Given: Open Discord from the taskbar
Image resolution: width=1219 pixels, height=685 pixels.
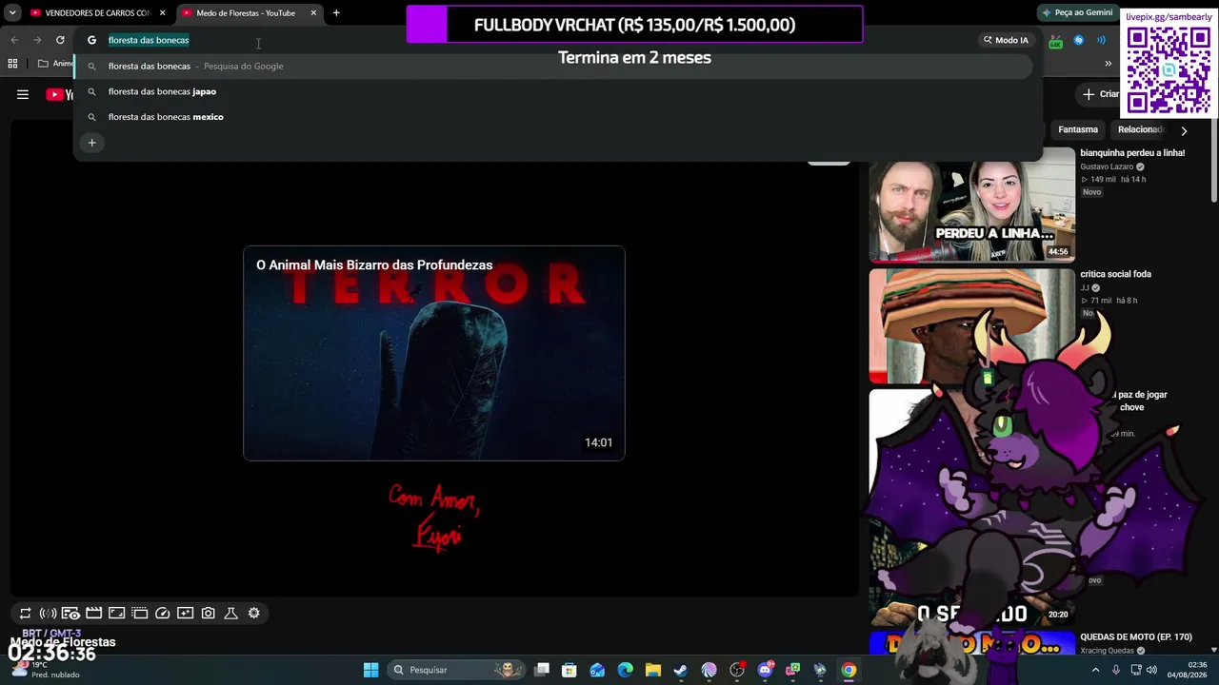Looking at the screenshot, I should tap(765, 670).
